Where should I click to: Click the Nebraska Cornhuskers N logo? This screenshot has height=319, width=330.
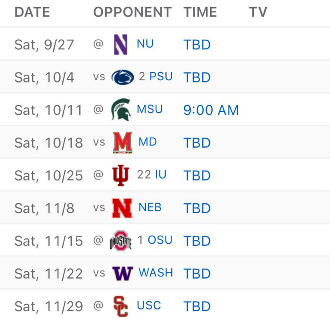click(122, 208)
